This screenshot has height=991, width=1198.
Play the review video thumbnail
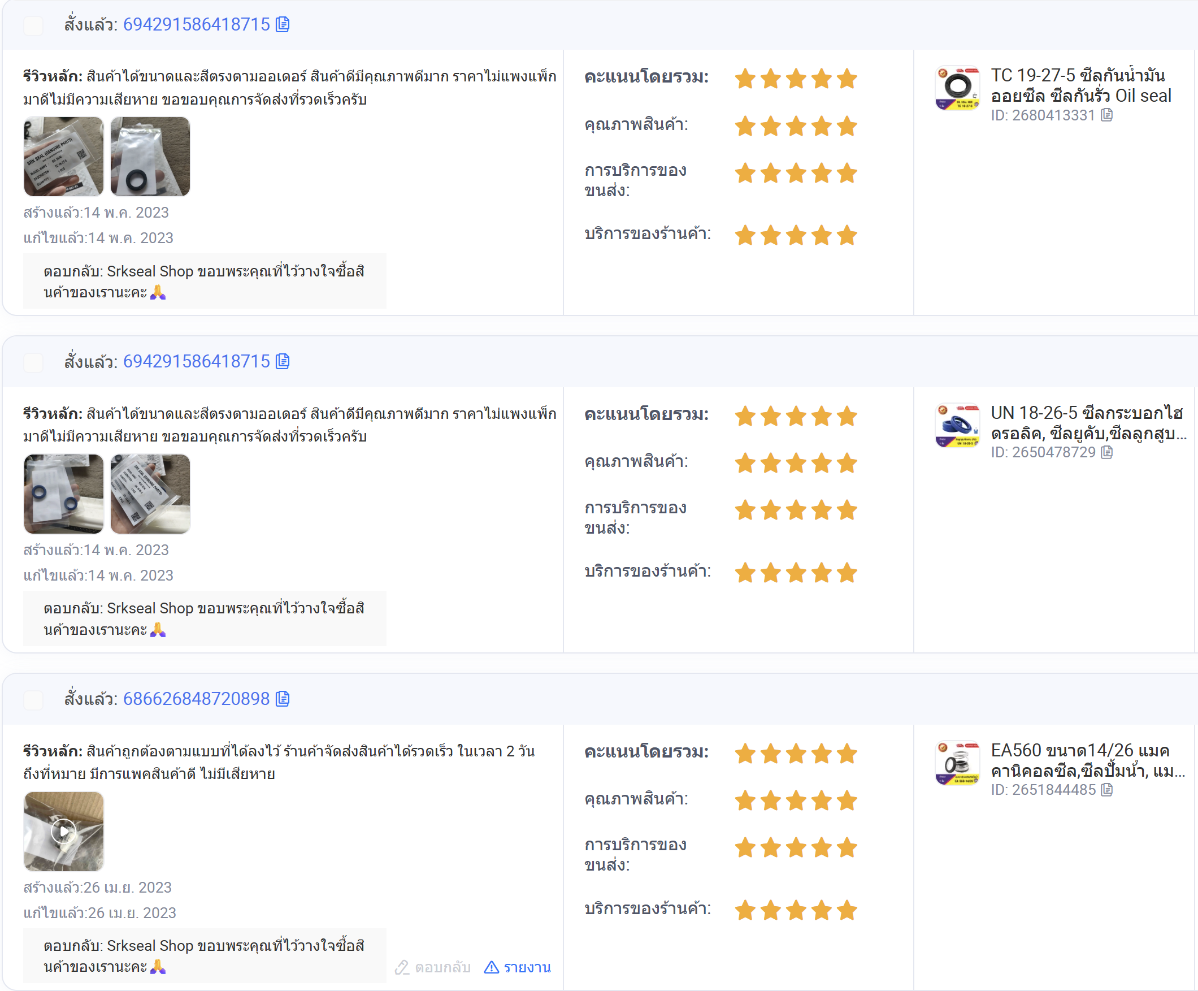(64, 831)
